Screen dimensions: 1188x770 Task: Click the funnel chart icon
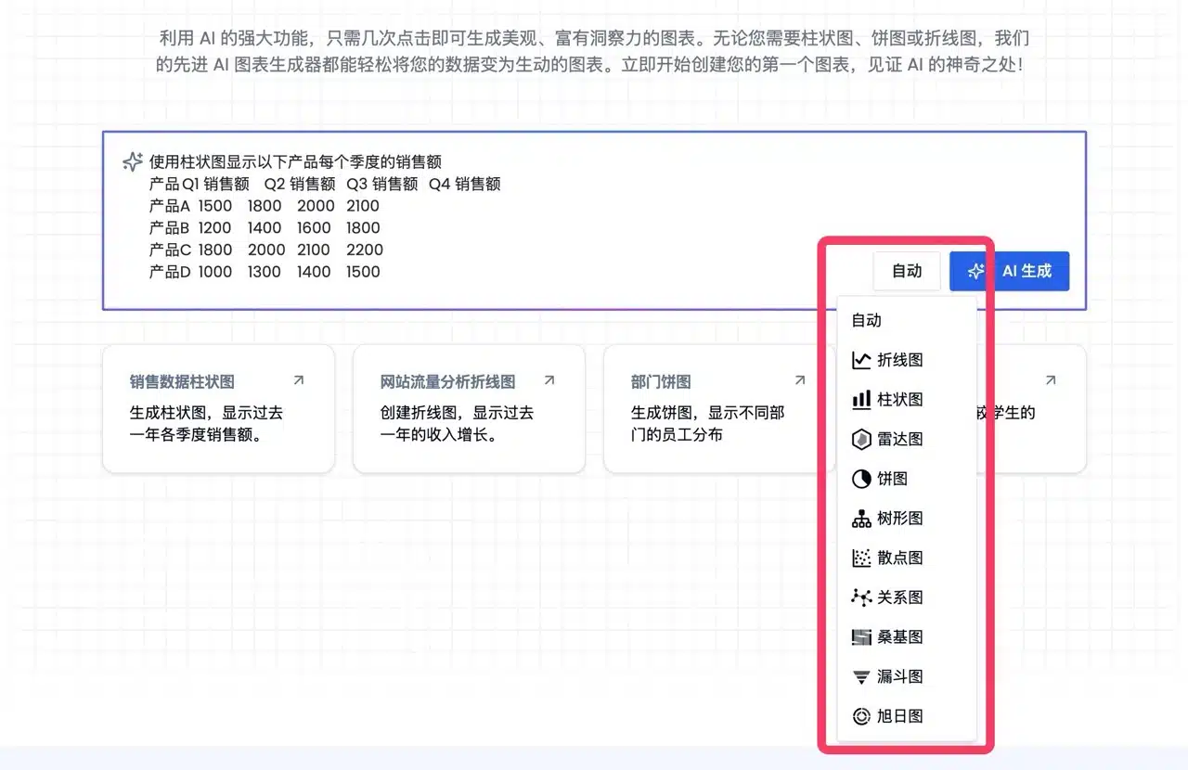point(860,677)
